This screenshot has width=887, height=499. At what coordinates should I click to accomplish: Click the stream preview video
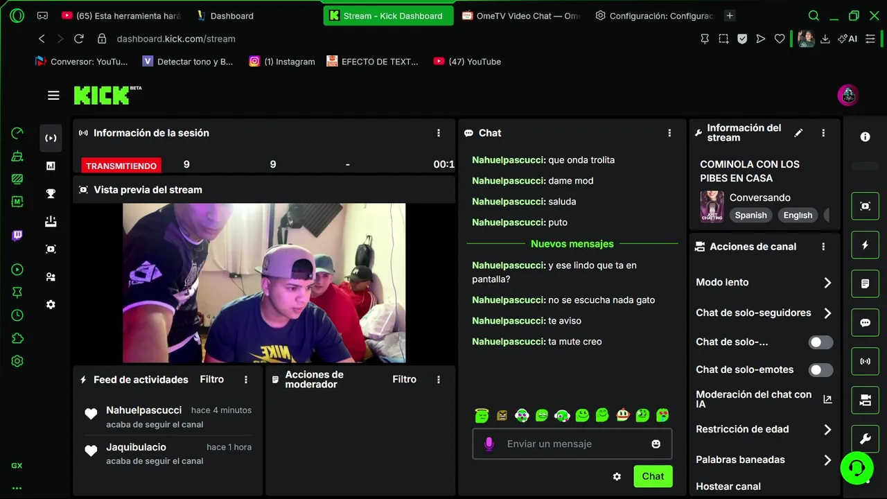tap(264, 283)
